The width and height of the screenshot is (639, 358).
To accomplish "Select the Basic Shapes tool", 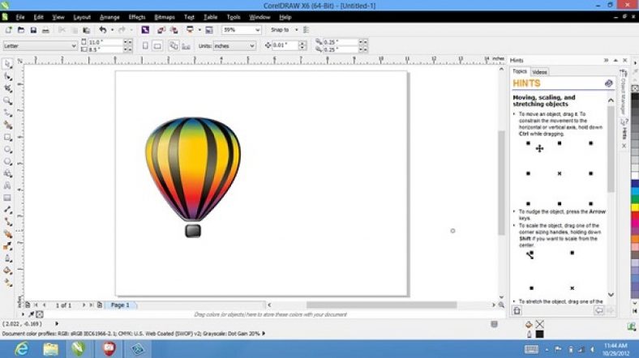I will pos(7,173).
